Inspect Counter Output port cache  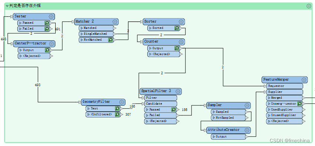[177, 48]
